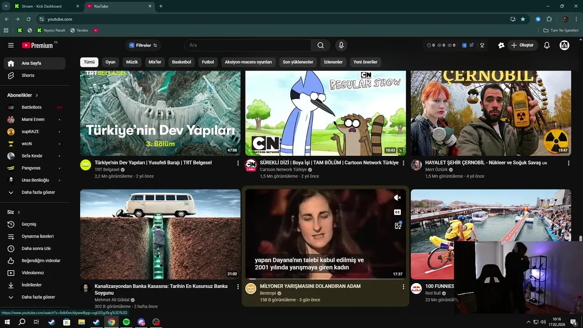
Task: Bookmark this page with the star icon
Action: (x=523, y=19)
